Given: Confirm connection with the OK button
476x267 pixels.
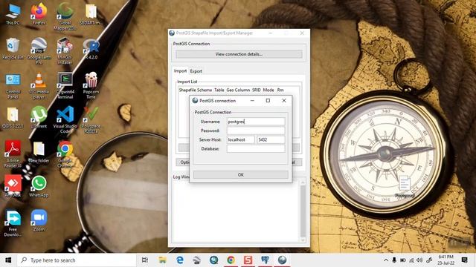Looking at the screenshot, I should [241, 175].
